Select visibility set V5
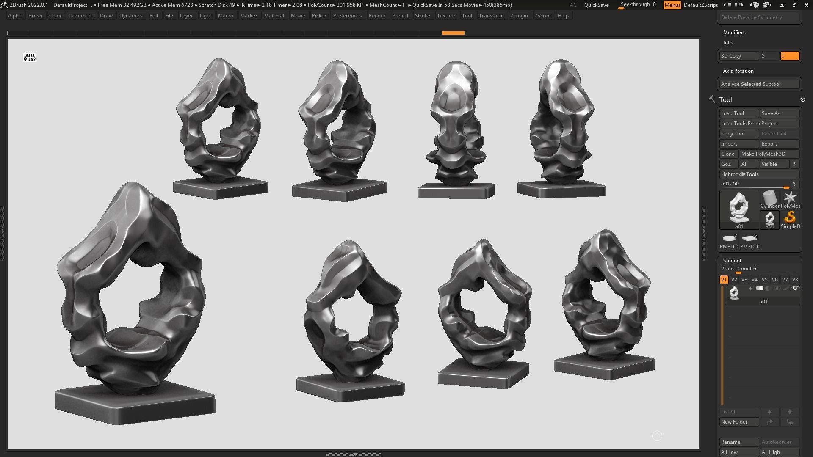Screen dimensions: 813x457 click(764, 280)
